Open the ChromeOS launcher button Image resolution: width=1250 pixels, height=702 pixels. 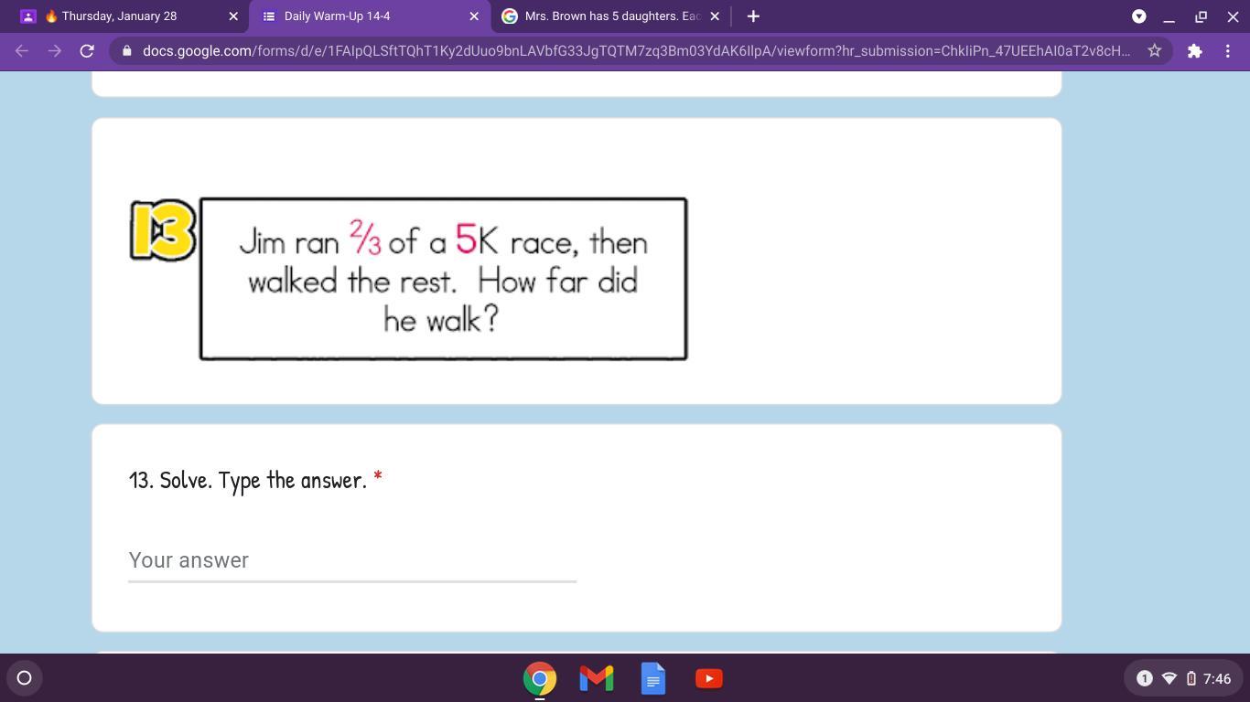coord(25,678)
